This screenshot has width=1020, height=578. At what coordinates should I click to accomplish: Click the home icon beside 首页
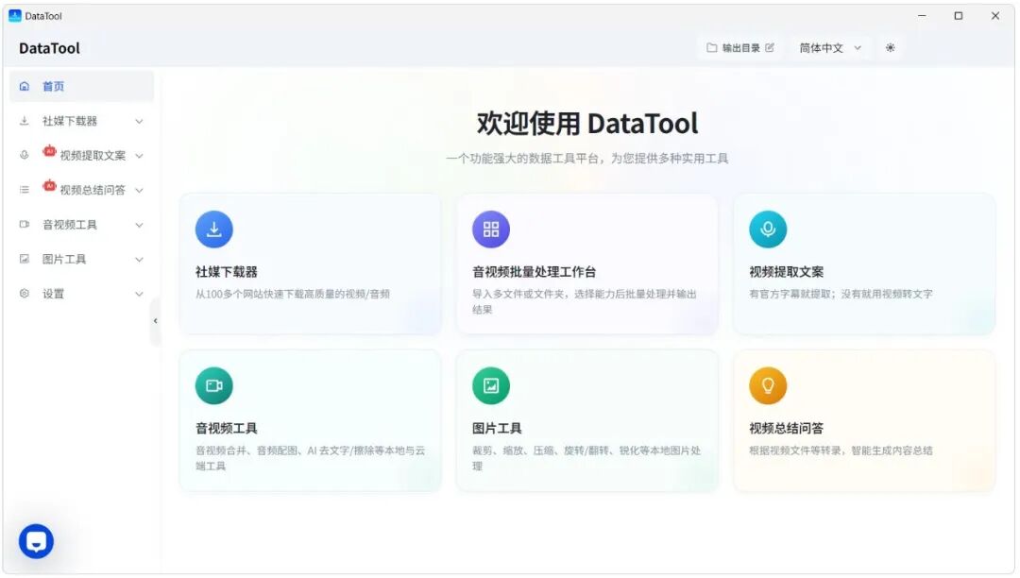tap(25, 87)
